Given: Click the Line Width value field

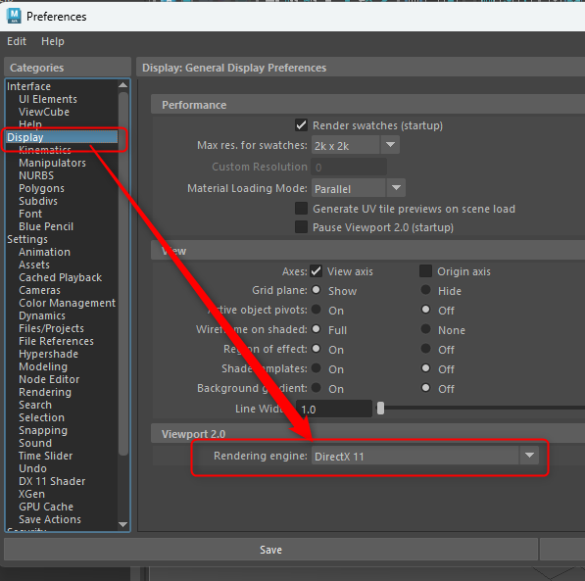Looking at the screenshot, I should [334, 409].
